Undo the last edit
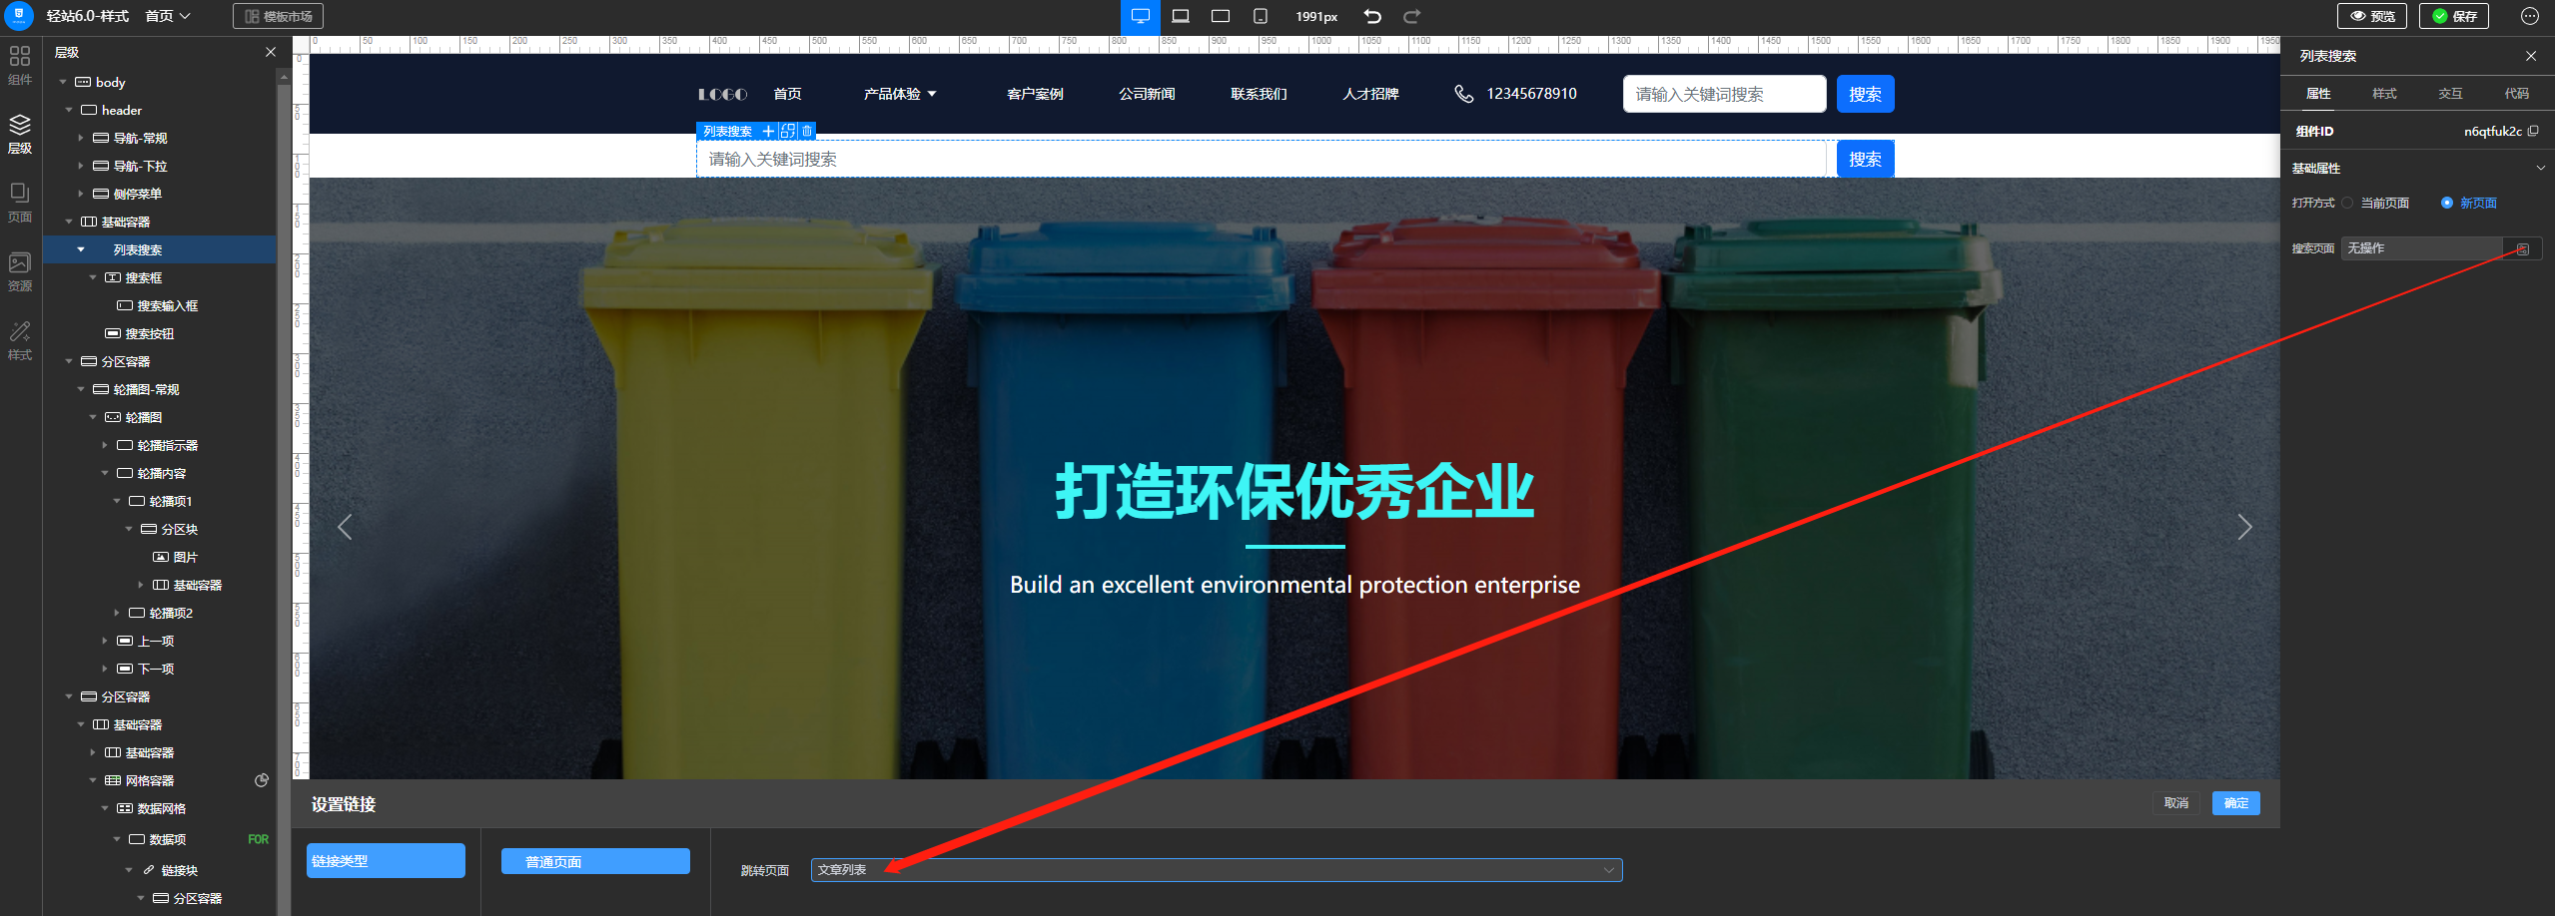Image resolution: width=2555 pixels, height=916 pixels. pos(1372,16)
